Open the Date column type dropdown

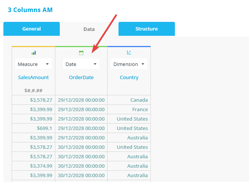(81, 64)
